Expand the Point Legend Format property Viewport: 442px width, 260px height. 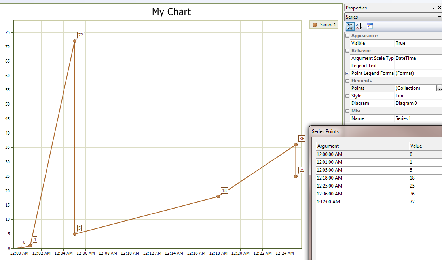(x=347, y=73)
